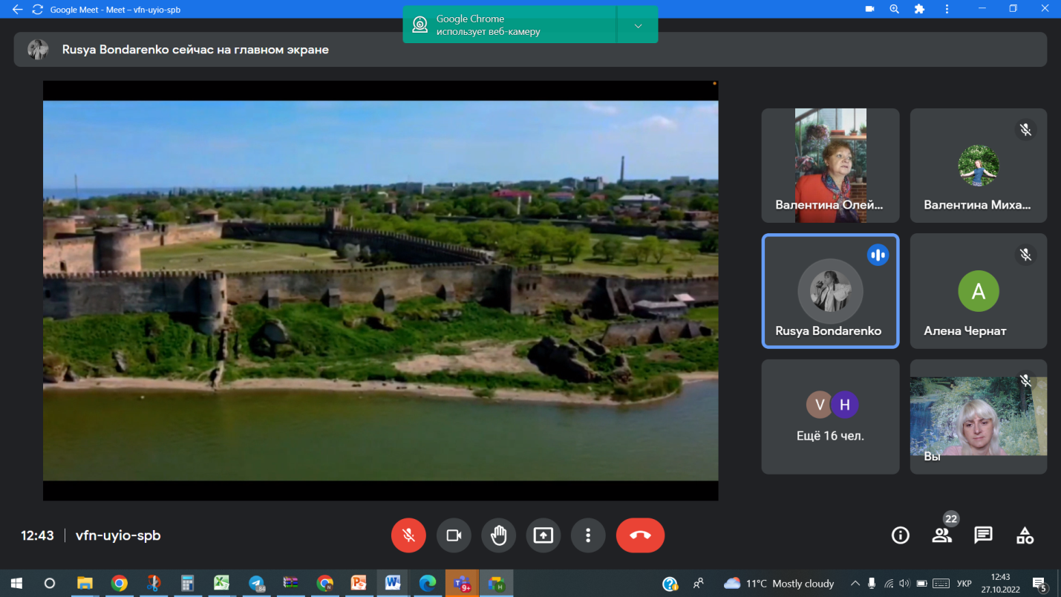This screenshot has width=1061, height=597.
Task: Click the present screen button
Action: tap(543, 535)
